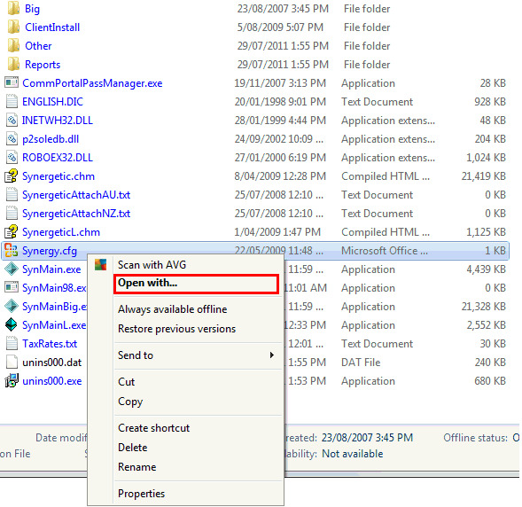Select the Synergy.cfg file name
The width and height of the screenshot is (522, 507).
pyautogui.click(x=50, y=251)
